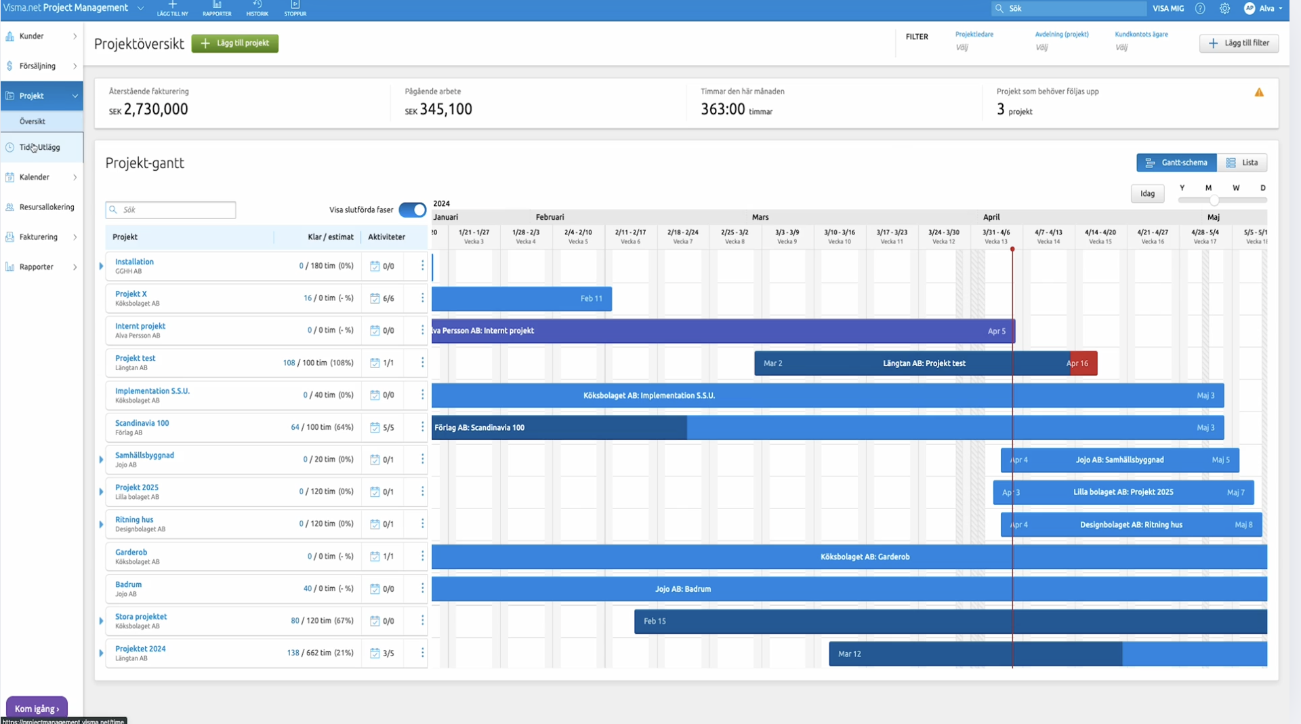Select Resursallokering in the sidebar

46,207
